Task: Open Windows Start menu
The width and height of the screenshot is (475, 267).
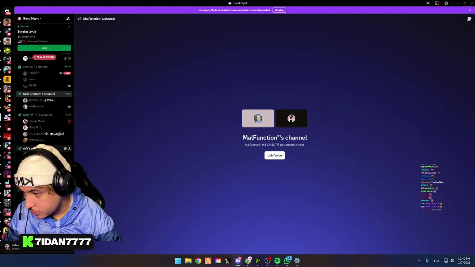Action: click(x=178, y=261)
